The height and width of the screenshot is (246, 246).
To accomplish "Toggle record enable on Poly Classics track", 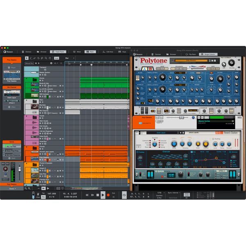I will [x=50, y=160].
